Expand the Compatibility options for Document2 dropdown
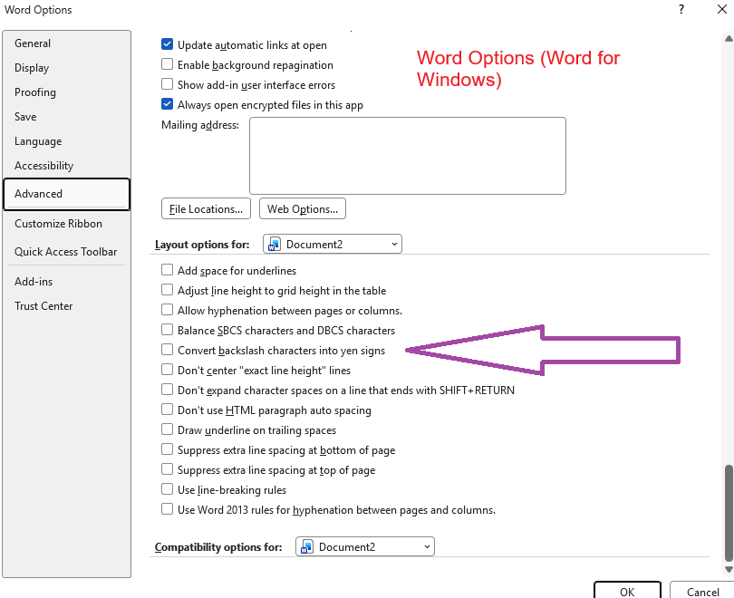This screenshot has width=734, height=598. (x=365, y=547)
